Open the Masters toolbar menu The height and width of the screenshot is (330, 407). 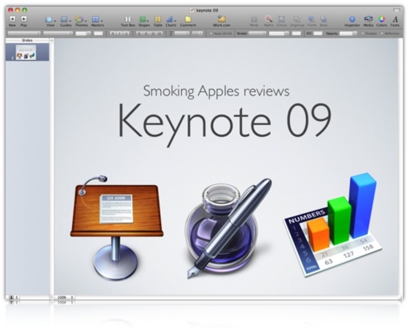click(x=98, y=21)
